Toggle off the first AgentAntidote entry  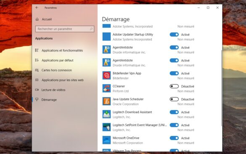pyautogui.click(x=174, y=48)
